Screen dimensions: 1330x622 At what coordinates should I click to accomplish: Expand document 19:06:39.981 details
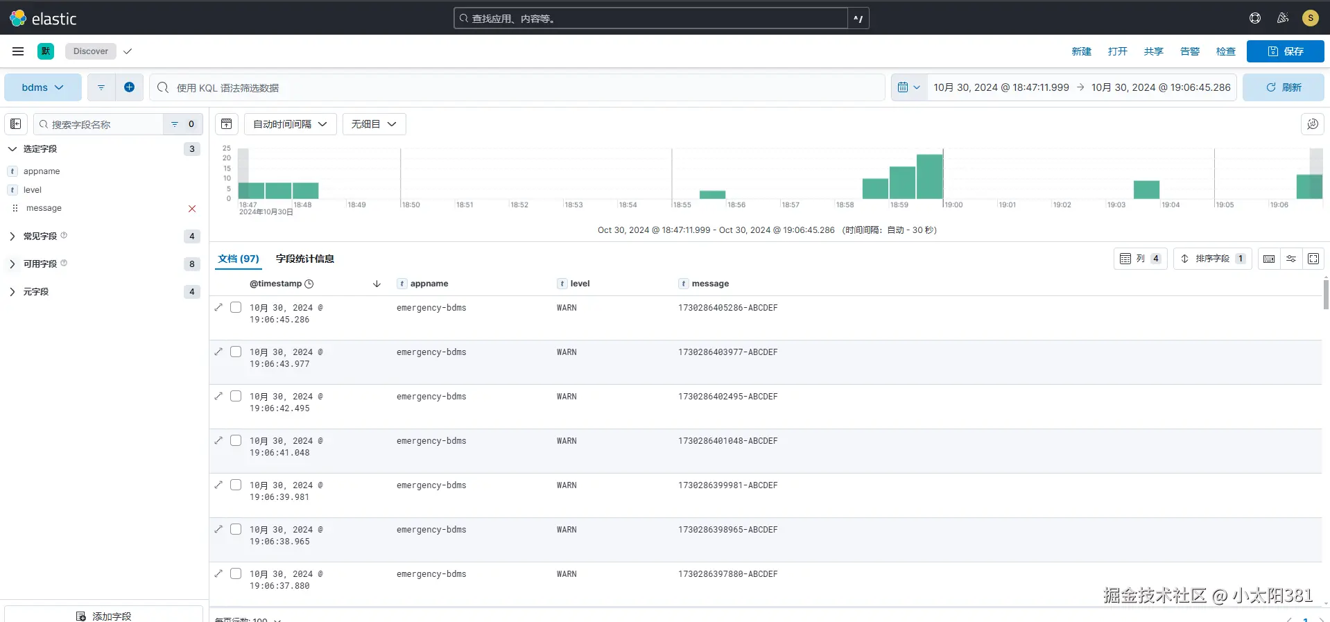[218, 485]
